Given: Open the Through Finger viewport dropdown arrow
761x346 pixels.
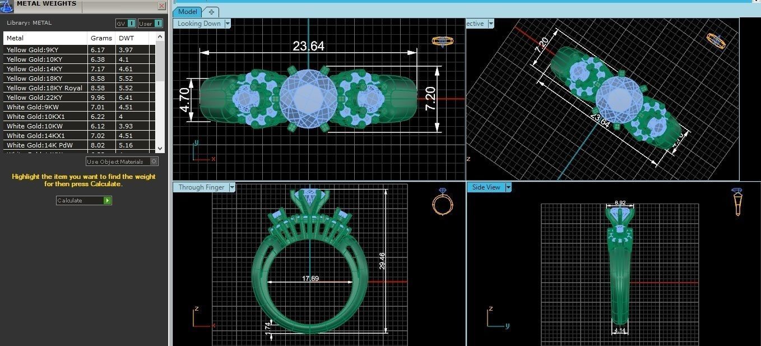Looking at the screenshot, I should point(231,187).
